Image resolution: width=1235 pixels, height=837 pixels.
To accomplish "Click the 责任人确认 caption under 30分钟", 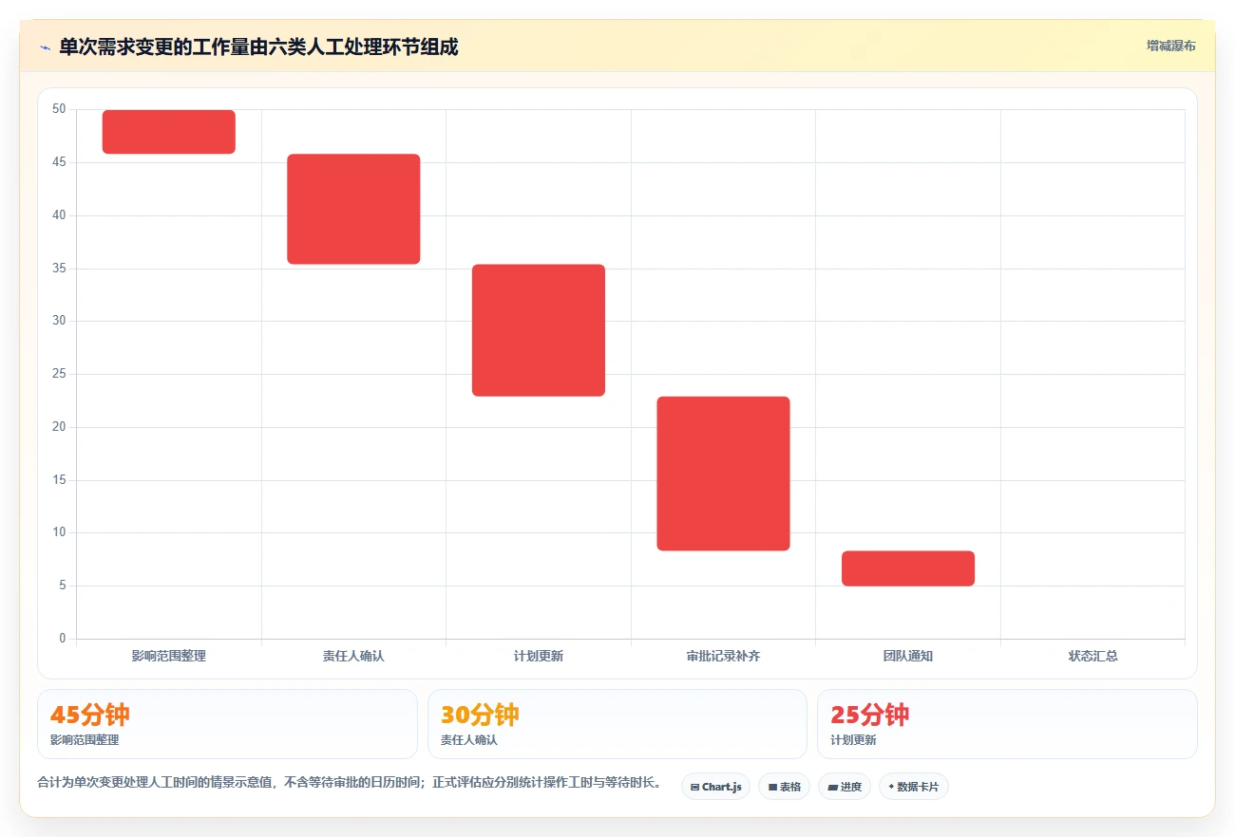I will [x=469, y=740].
